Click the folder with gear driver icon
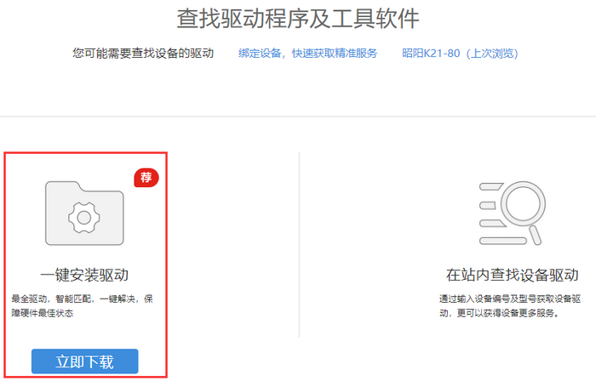 pyautogui.click(x=84, y=213)
